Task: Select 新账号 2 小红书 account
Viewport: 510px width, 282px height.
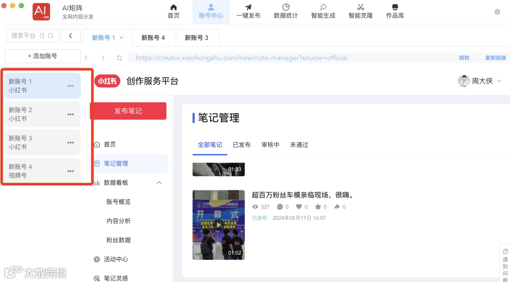Action: click(42, 114)
